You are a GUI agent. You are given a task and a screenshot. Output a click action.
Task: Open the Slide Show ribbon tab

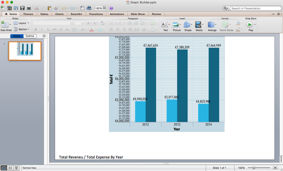coord(138,14)
